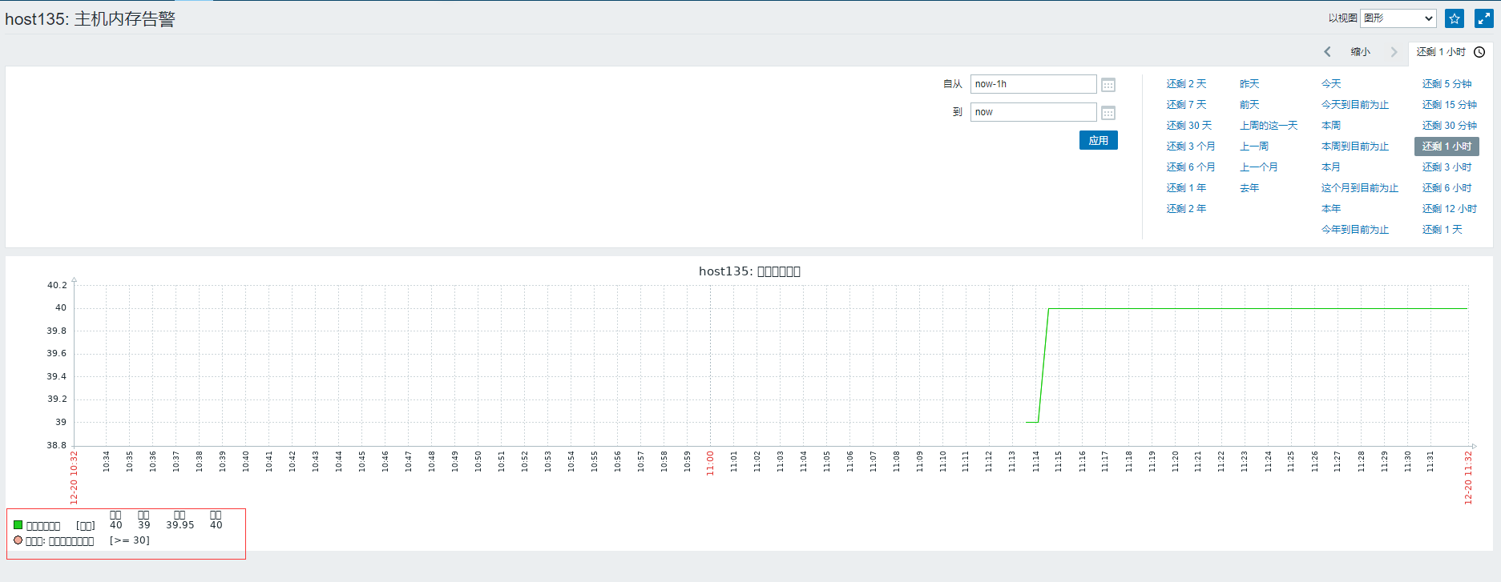1501x582 pixels.
Task: Click the 应用 apply button
Action: (x=1099, y=140)
